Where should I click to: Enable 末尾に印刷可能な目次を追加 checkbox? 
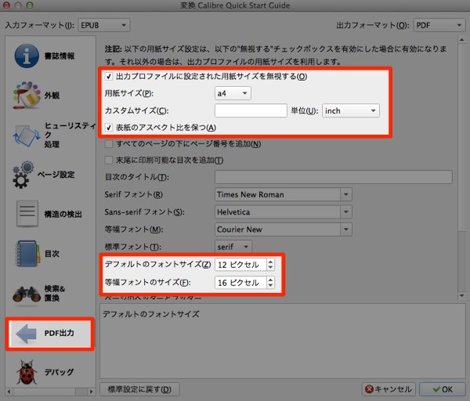click(109, 161)
